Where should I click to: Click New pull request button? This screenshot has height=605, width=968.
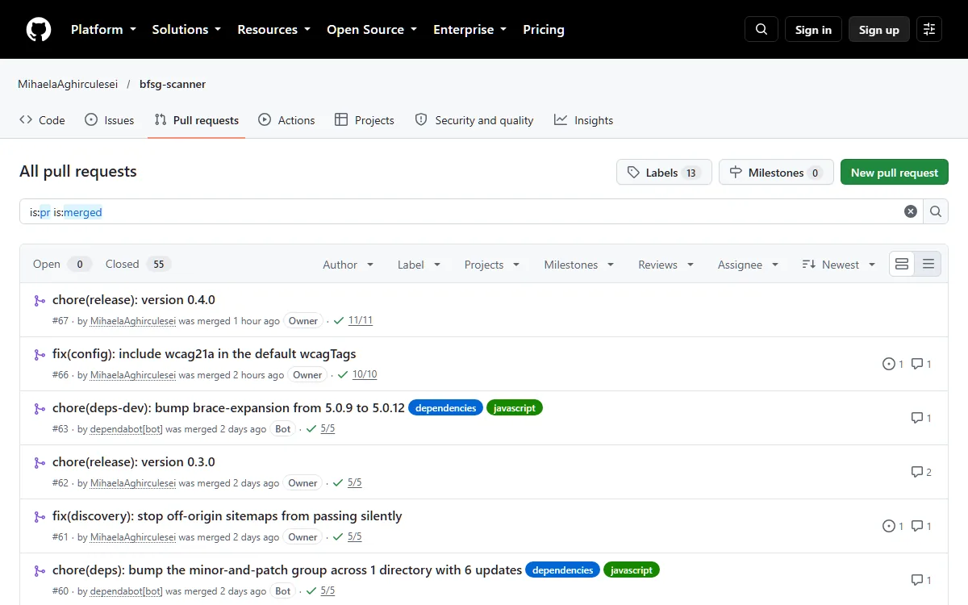click(x=895, y=173)
